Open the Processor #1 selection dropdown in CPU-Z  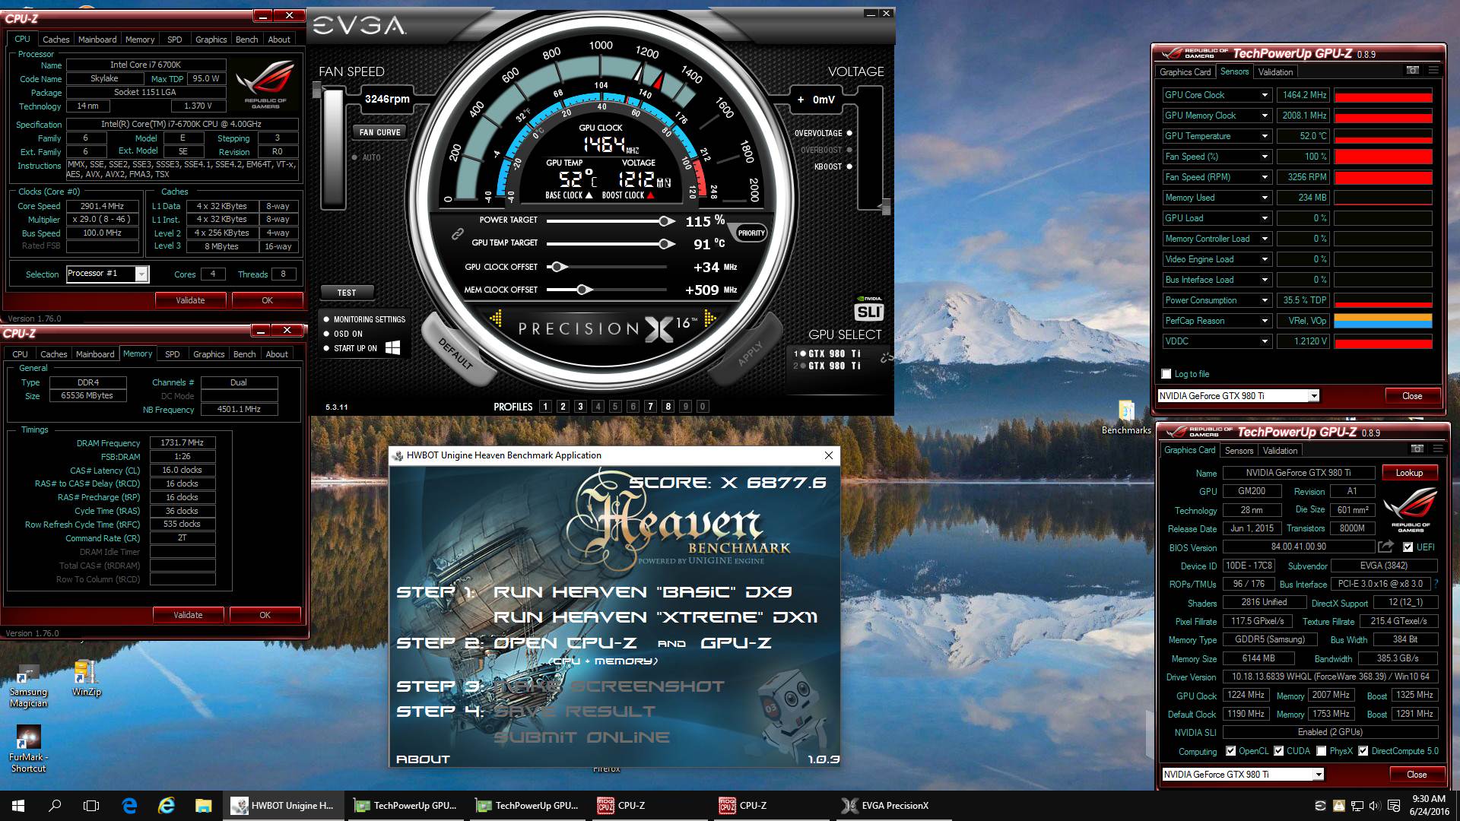[141, 274]
